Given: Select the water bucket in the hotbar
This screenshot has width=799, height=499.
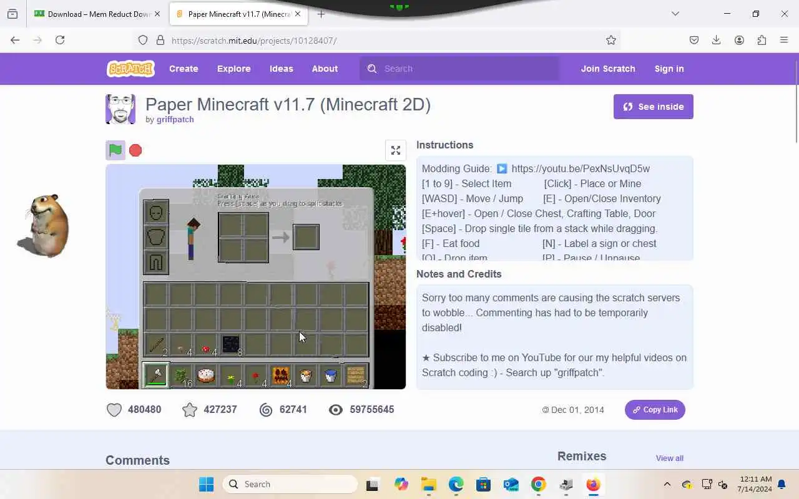Looking at the screenshot, I should point(331,375).
